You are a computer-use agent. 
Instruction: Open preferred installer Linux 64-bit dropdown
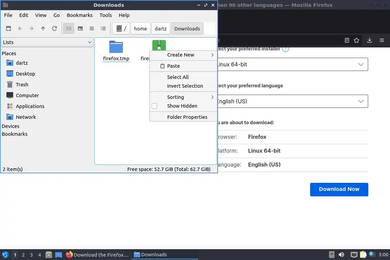click(292, 64)
